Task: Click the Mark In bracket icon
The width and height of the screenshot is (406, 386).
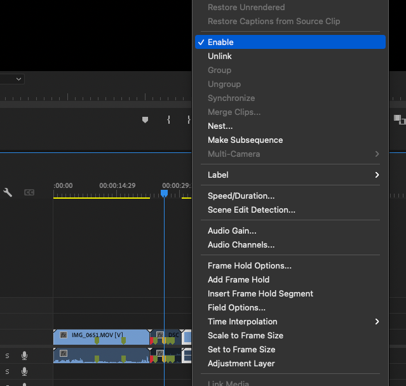Action: pos(168,119)
